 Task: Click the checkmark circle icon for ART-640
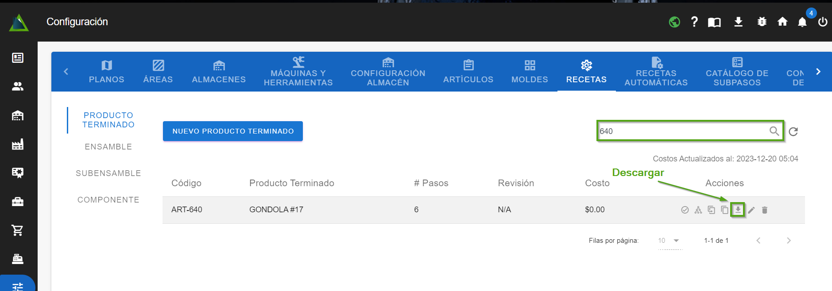(685, 210)
